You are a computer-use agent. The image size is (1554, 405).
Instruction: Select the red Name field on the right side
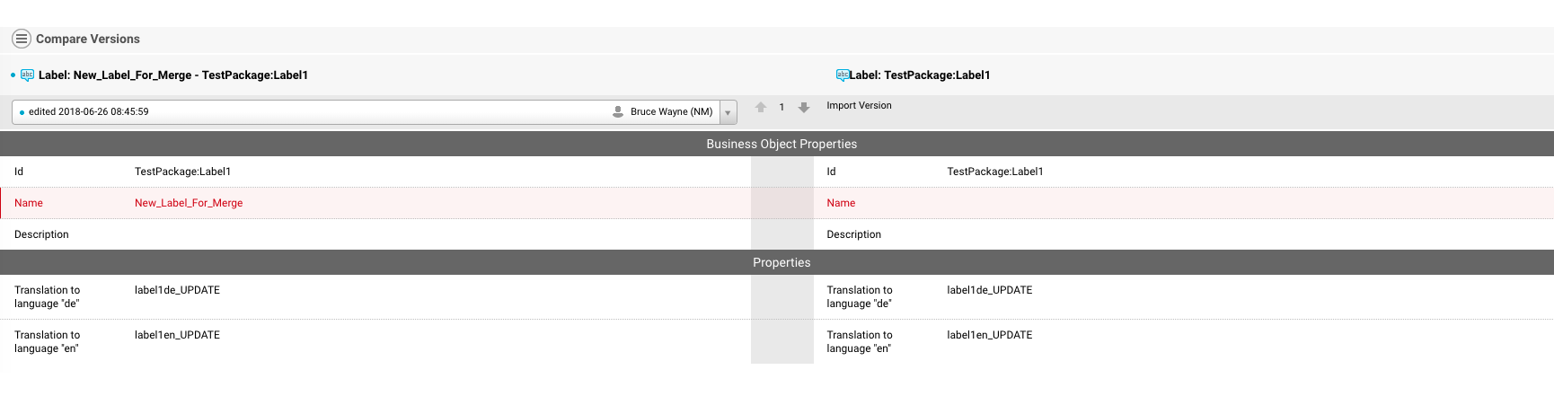pyautogui.click(x=841, y=203)
